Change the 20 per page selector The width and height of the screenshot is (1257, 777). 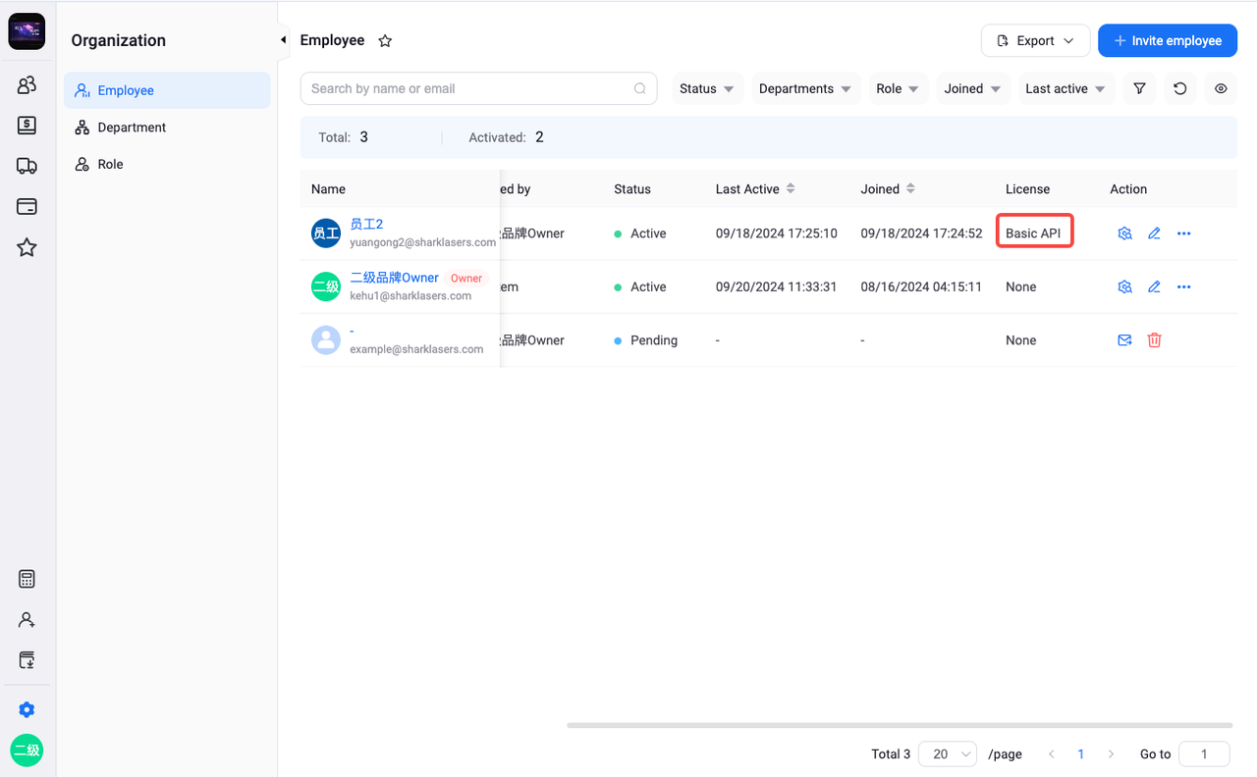point(947,753)
